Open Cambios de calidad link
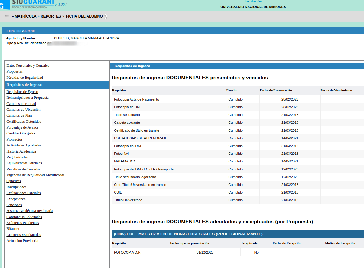The width and height of the screenshot is (364, 268). [21, 104]
